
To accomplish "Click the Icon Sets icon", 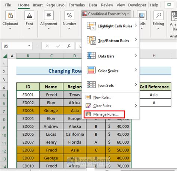I will [x=91, y=85].
